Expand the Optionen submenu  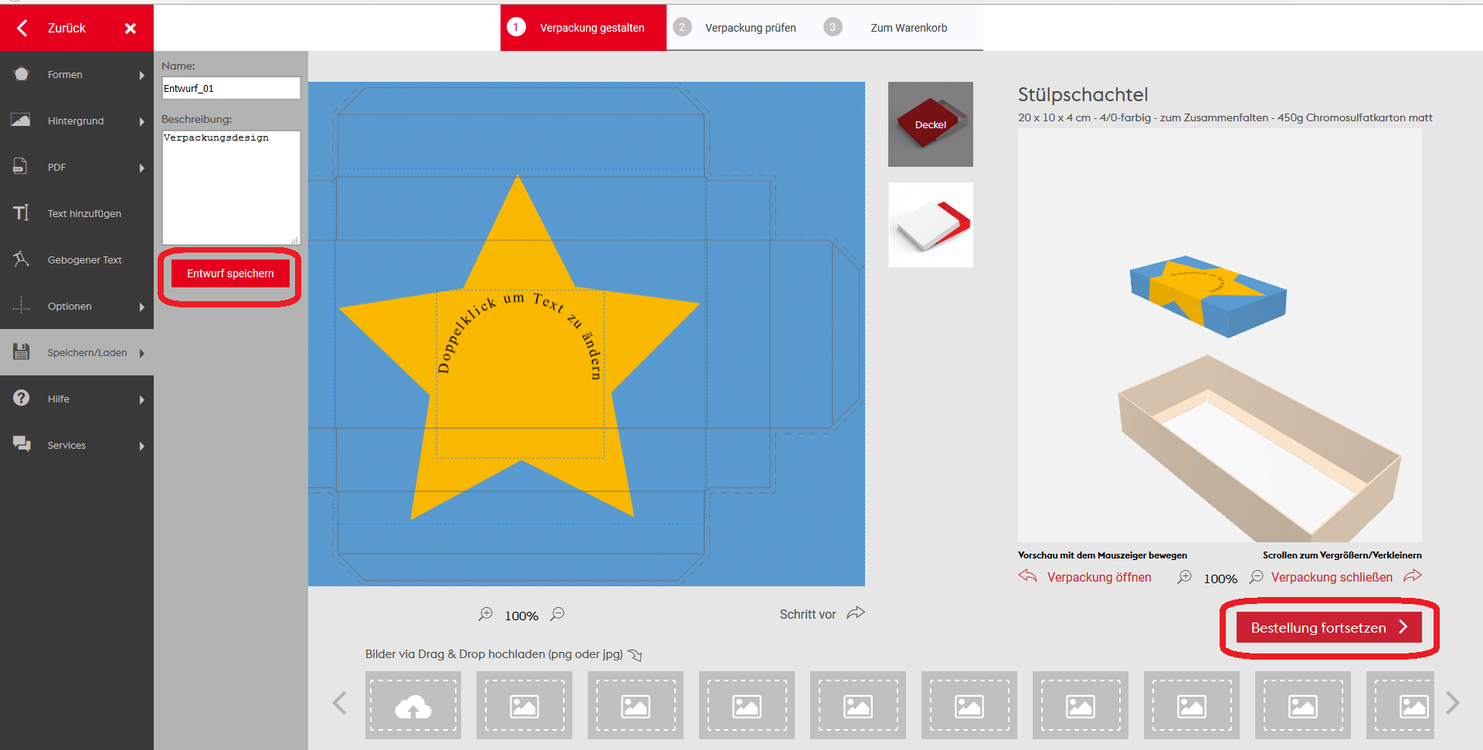141,307
